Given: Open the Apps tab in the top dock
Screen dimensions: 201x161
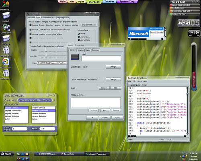Looking at the screenshot, I should [x=81, y=2].
